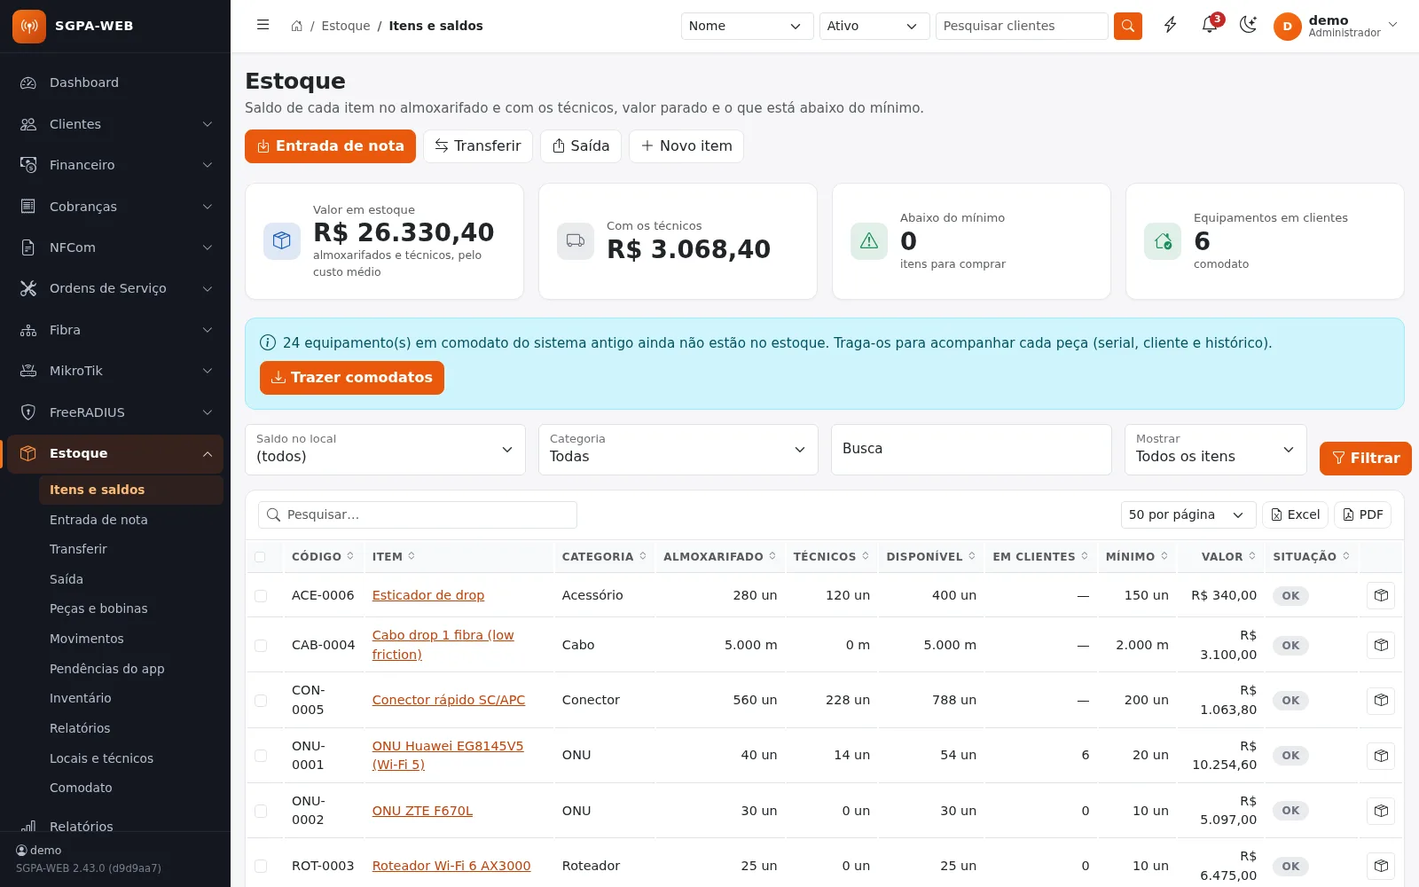Tick the select-all checkbox in table header
1419x887 pixels.
[x=260, y=557]
